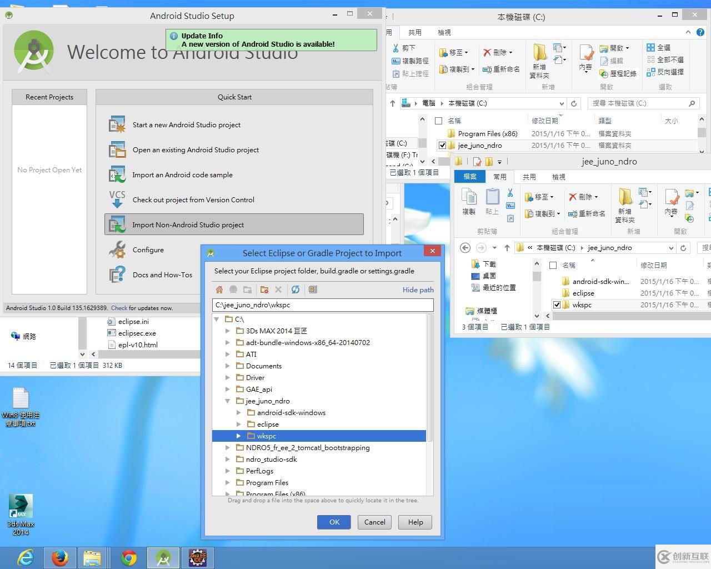The height and width of the screenshot is (569, 711).
Task: Open 常用 tab in jee_juno_ndro window
Action: pyautogui.click(x=500, y=177)
